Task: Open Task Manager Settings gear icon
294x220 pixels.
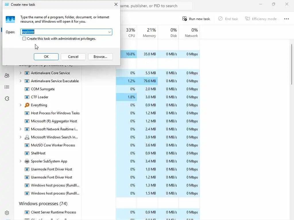Action: [7, 213]
